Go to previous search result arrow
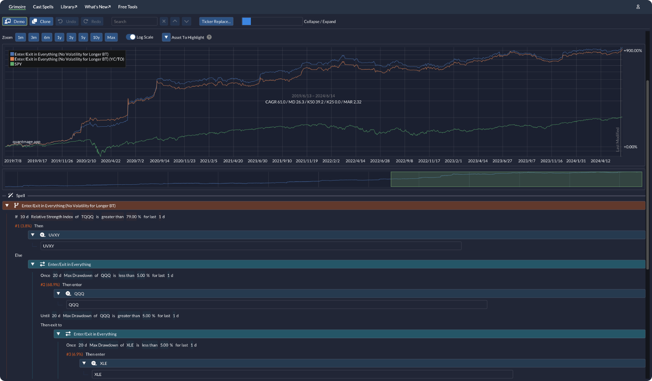The image size is (652, 381). [x=175, y=21]
